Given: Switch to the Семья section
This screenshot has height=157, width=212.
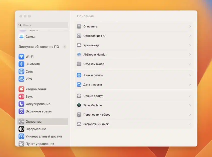Looking at the screenshot, I should (x=27, y=37).
